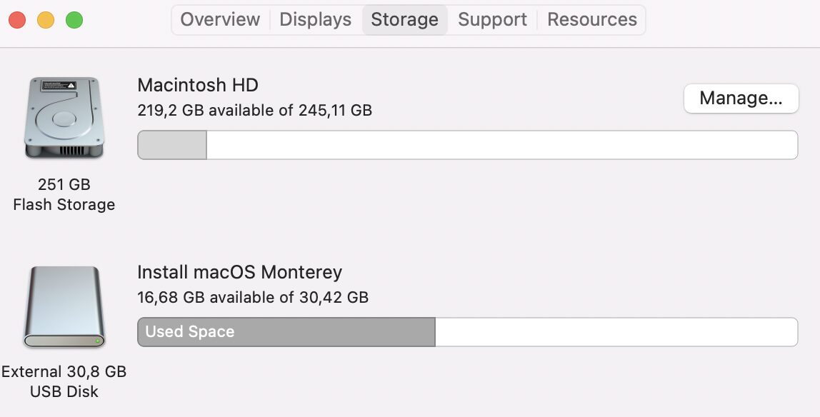Go to the Support tab
Image resolution: width=820 pixels, height=417 pixels.
[492, 19]
